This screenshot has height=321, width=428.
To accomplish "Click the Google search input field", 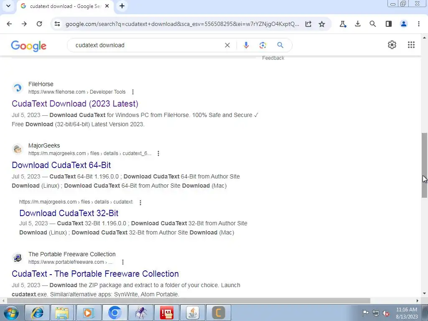I will click(x=148, y=45).
